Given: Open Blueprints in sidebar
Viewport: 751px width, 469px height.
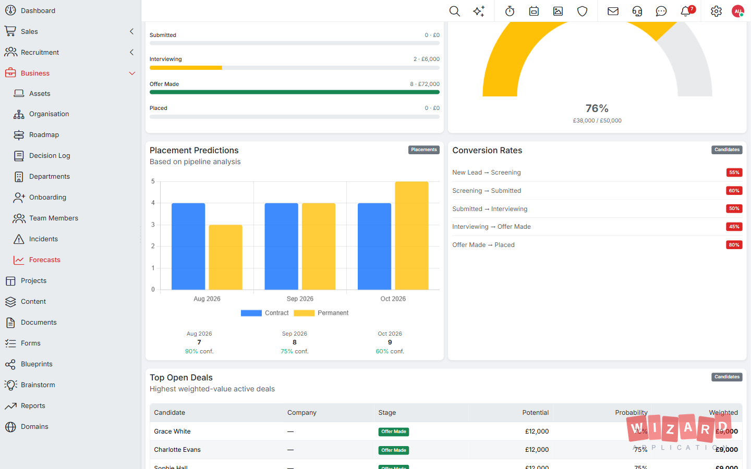Looking at the screenshot, I should click(x=37, y=364).
